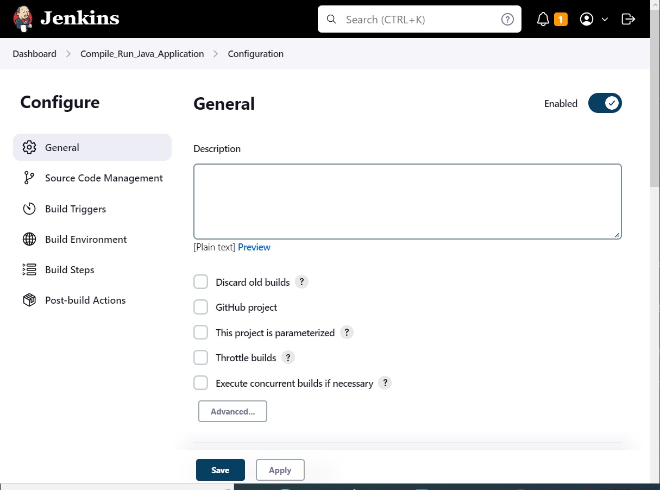Log out using the exit icon
Screen dimensions: 660x490
click(628, 20)
